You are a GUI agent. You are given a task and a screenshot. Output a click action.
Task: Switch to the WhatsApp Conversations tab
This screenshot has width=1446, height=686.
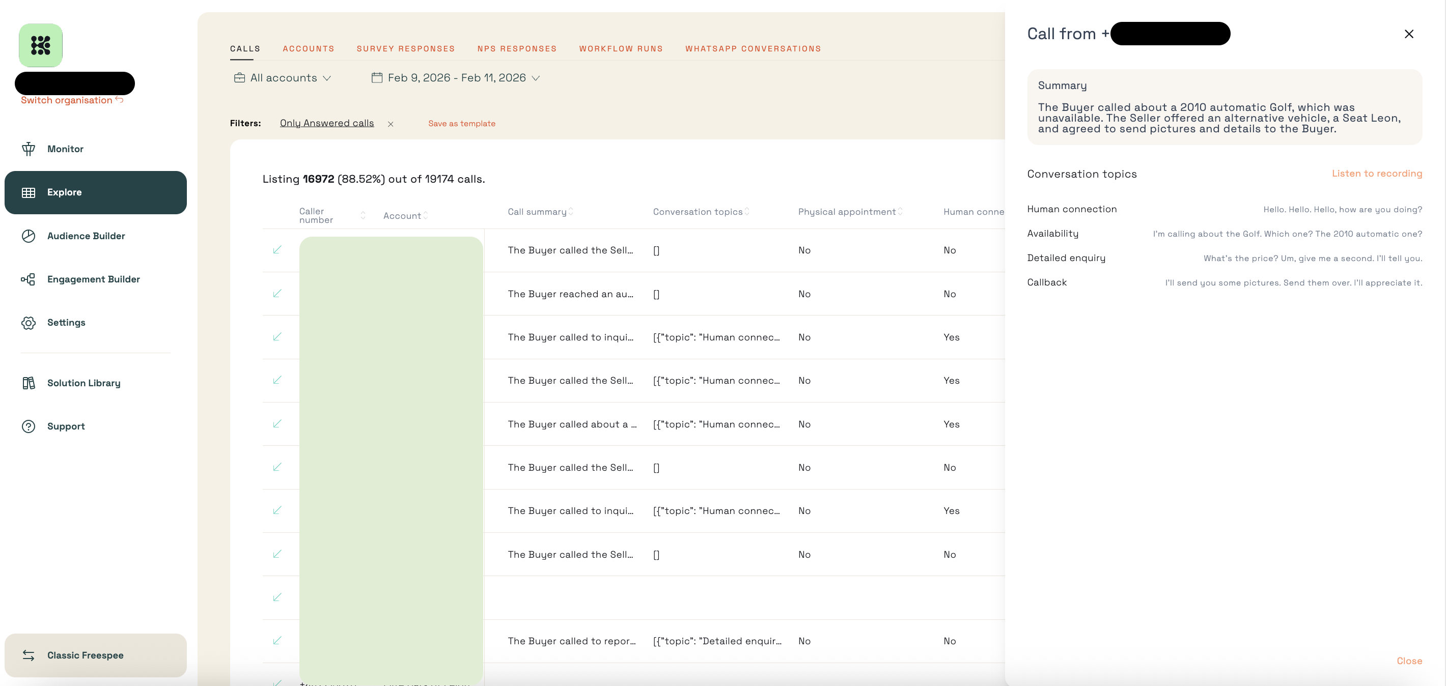coord(753,49)
